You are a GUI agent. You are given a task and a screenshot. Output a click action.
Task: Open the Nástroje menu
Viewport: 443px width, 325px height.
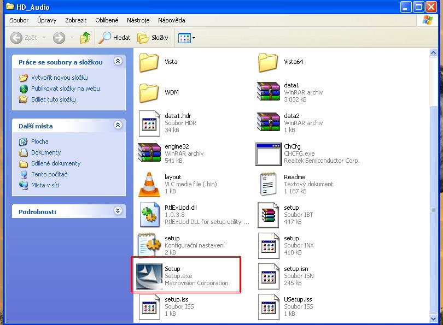[x=138, y=20]
